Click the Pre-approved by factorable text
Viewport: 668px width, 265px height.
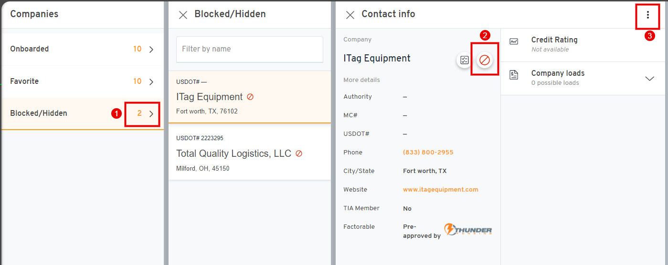pos(422,231)
